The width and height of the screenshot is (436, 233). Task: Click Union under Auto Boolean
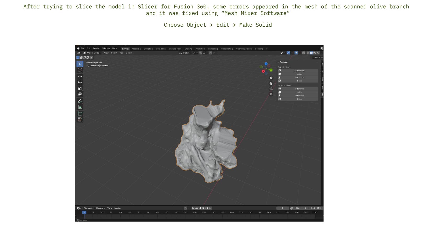[299, 74]
